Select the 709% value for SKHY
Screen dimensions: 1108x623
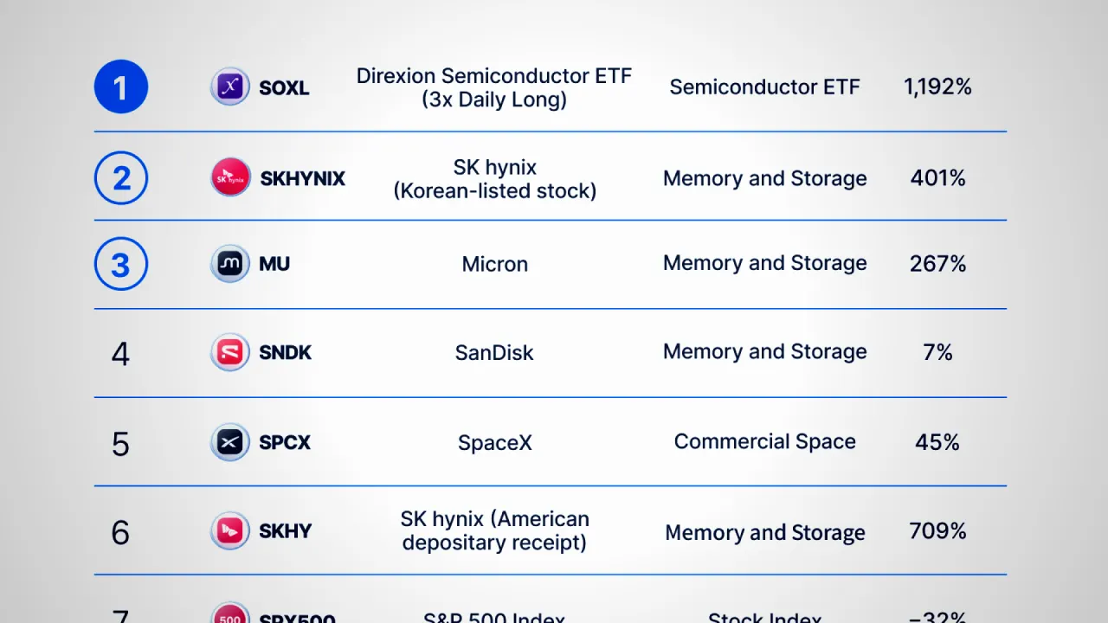[938, 530]
